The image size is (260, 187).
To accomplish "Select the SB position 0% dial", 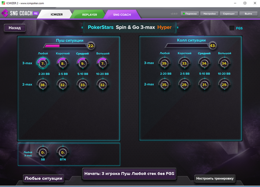I will click(43, 152).
